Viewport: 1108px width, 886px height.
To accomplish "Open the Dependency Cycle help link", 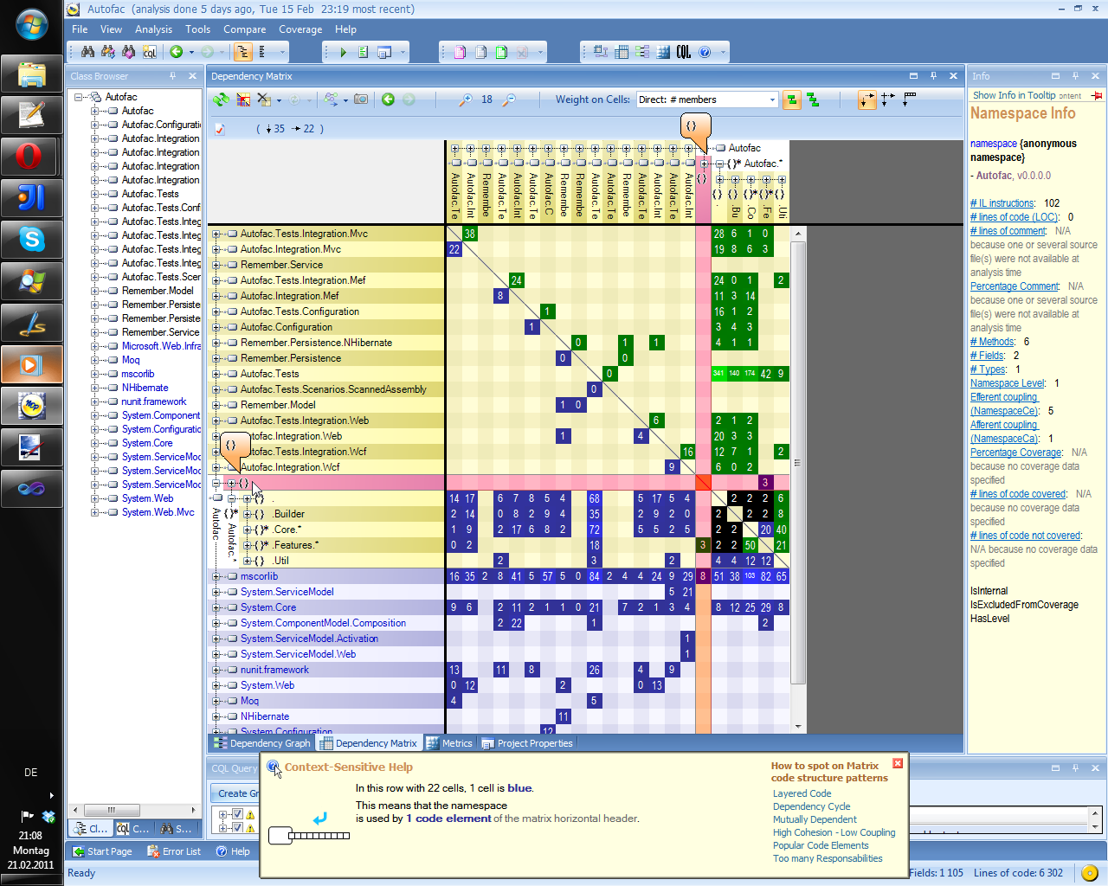I will coord(811,806).
